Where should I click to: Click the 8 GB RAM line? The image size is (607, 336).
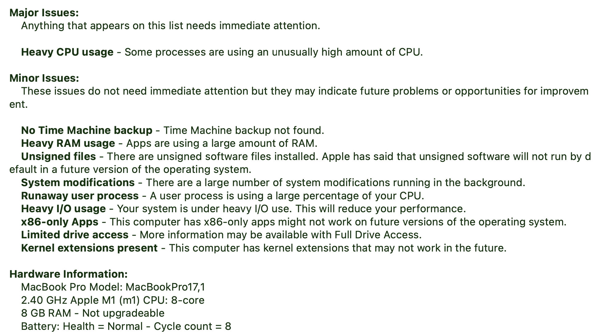click(x=93, y=313)
